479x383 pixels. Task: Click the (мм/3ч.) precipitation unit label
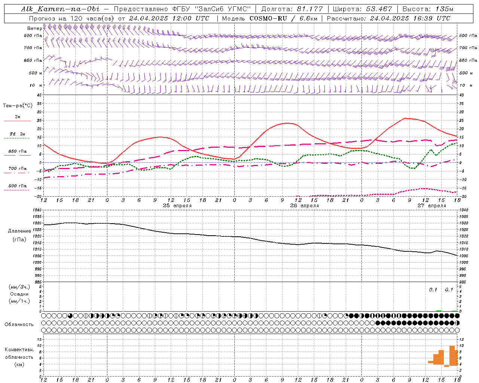(x=19, y=287)
